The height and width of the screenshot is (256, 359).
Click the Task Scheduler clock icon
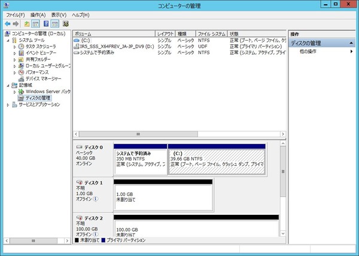[21, 47]
